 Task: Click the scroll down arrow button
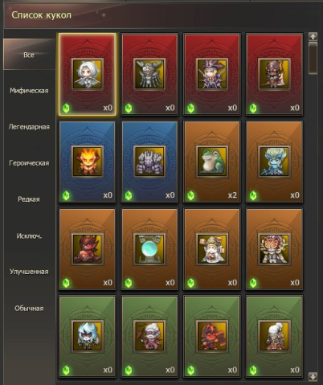(313, 376)
